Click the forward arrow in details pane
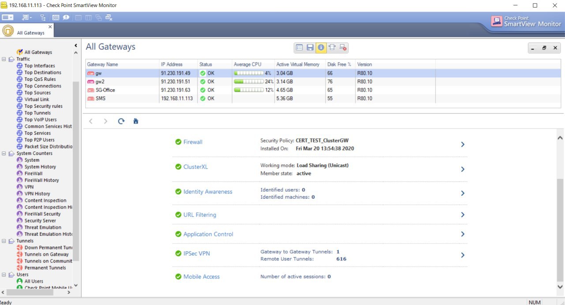 pyautogui.click(x=105, y=121)
